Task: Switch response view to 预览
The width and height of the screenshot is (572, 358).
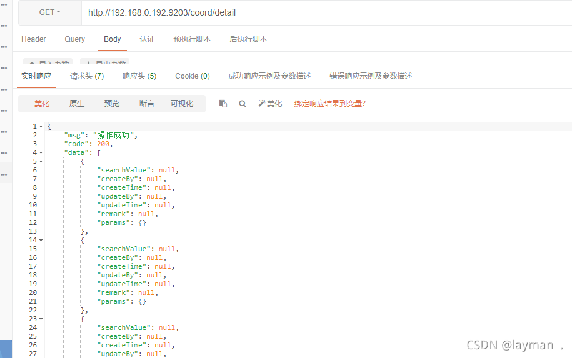Action: (x=112, y=104)
